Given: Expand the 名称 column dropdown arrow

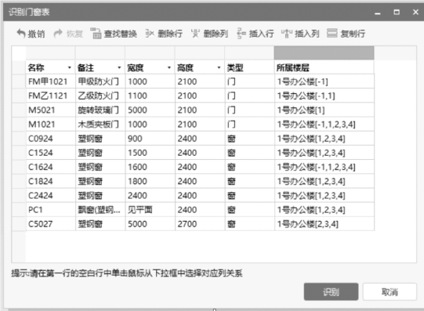Looking at the screenshot, I should 70,67.
